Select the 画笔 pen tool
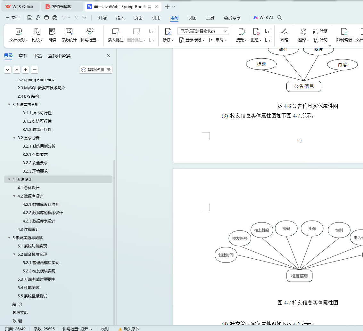Viewport: 363px width, 331px height. tap(284, 35)
